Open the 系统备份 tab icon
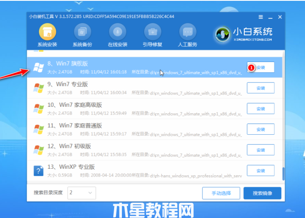Image resolution: width=305 pixels, height=218 pixels. point(83,32)
